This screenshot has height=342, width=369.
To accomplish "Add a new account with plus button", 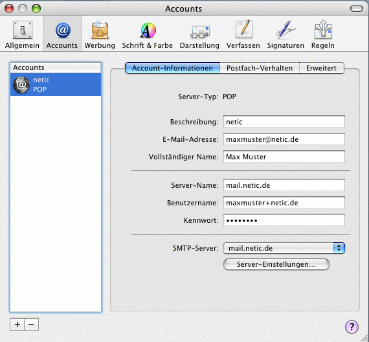I will pyautogui.click(x=17, y=325).
